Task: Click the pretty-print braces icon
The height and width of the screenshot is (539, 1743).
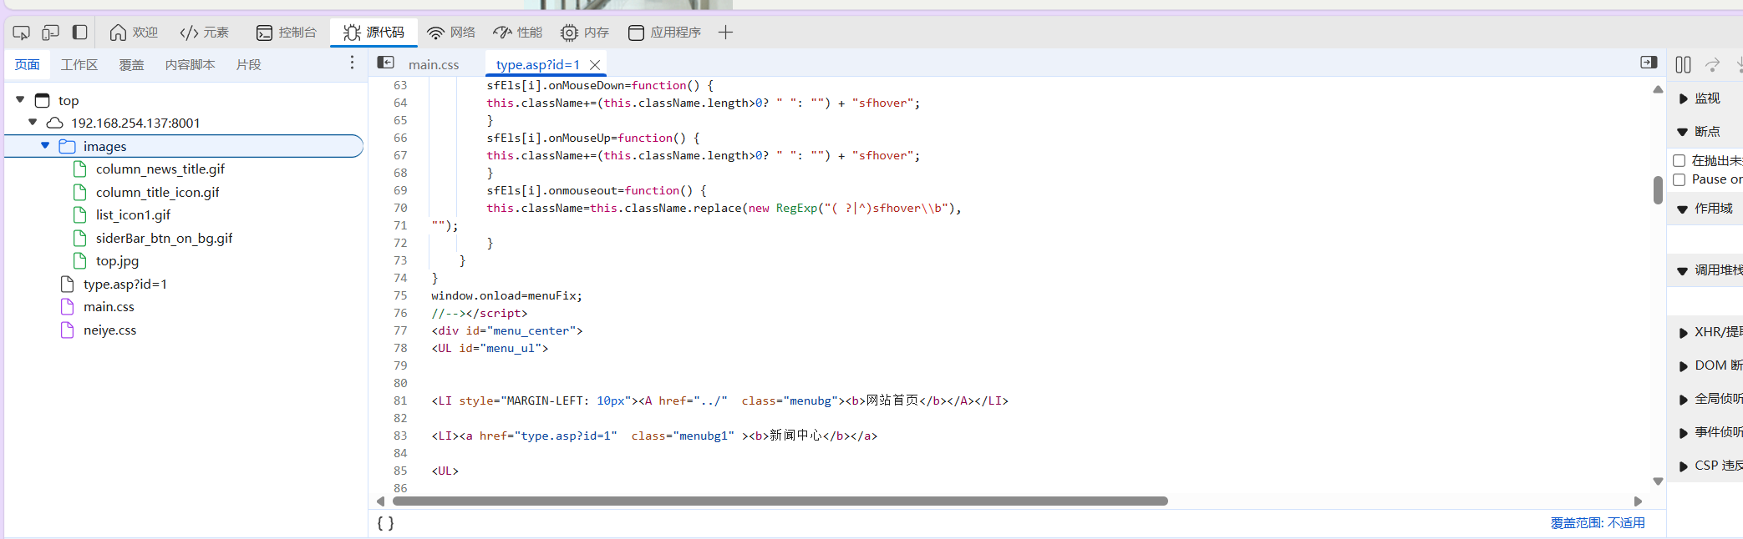Action: tap(385, 523)
